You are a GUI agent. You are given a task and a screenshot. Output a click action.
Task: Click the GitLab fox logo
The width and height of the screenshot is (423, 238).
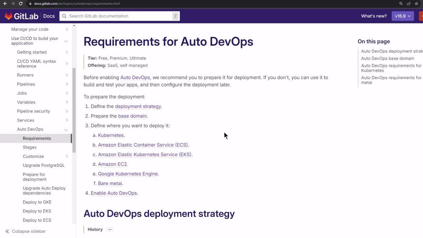tap(9, 16)
